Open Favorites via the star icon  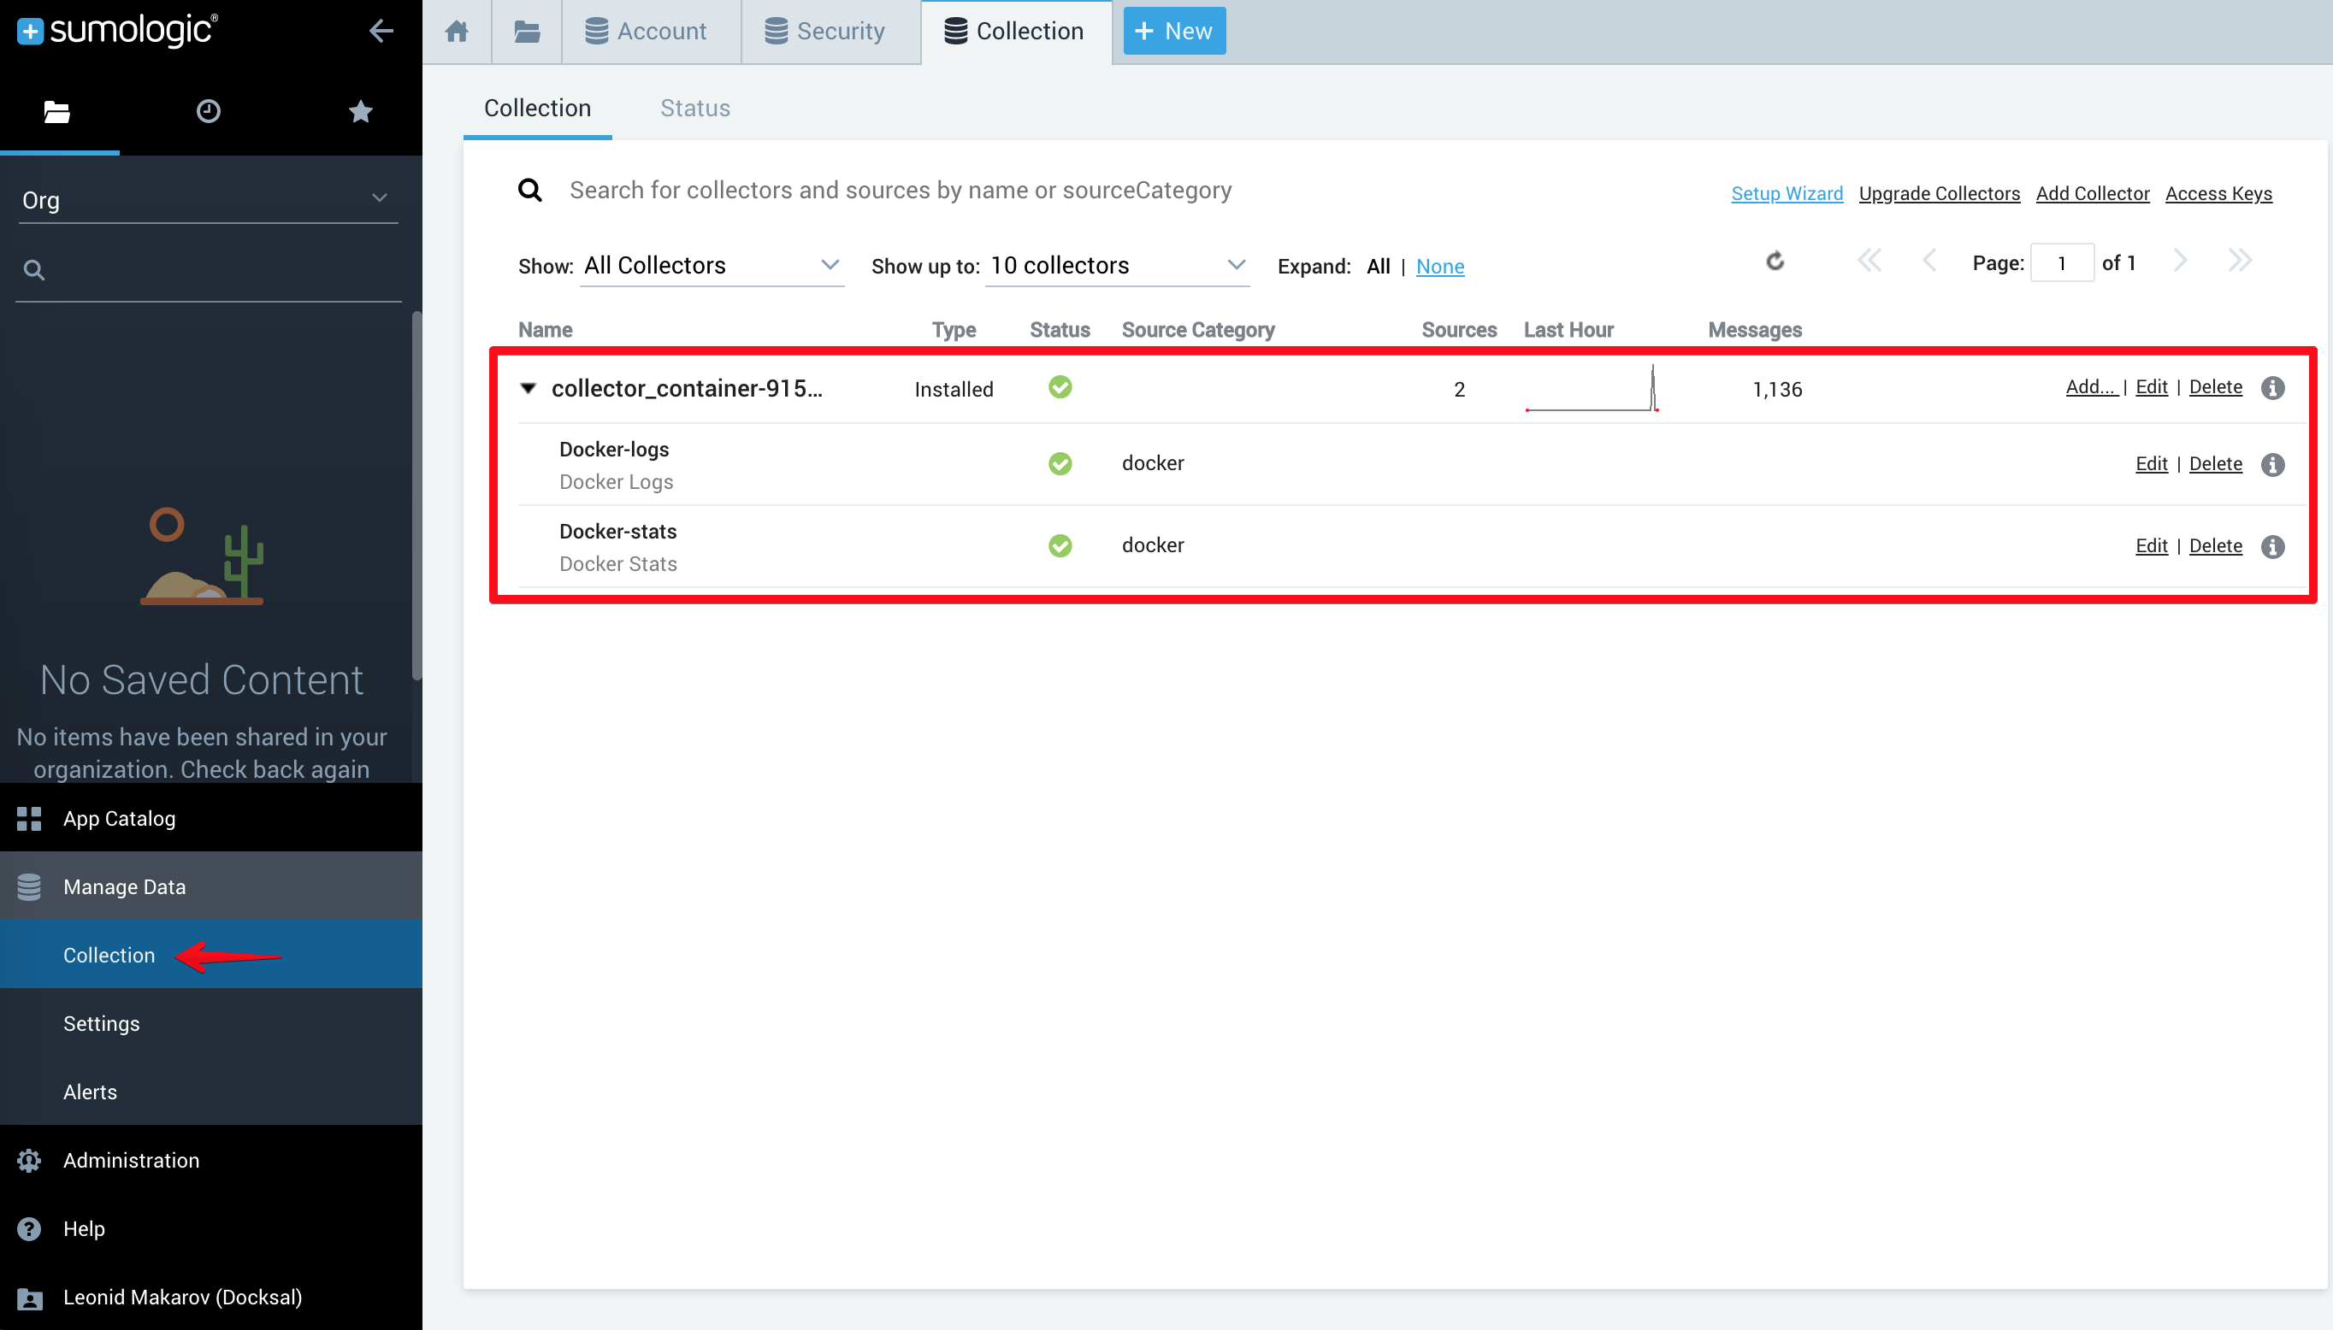[x=359, y=111]
